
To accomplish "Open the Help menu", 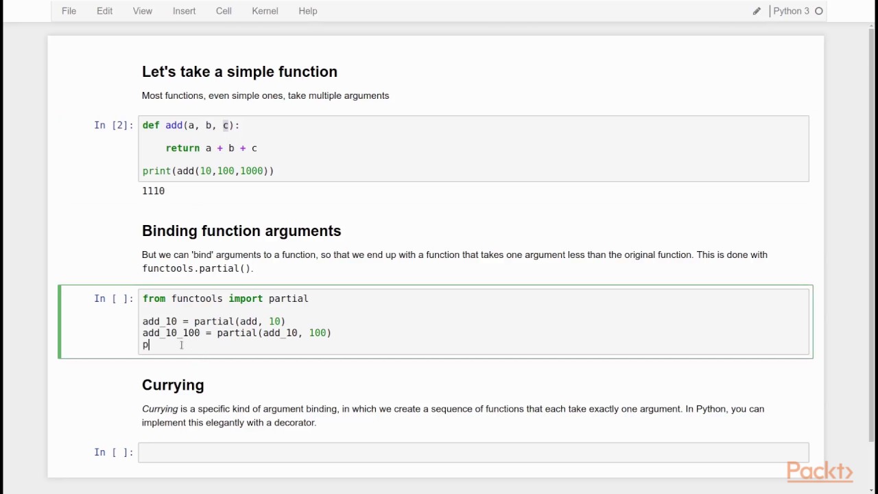I will (x=308, y=11).
